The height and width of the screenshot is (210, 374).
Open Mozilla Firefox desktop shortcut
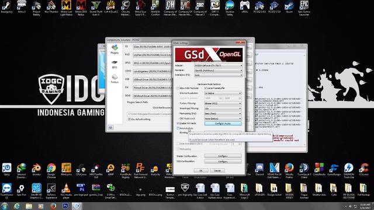click(289, 170)
